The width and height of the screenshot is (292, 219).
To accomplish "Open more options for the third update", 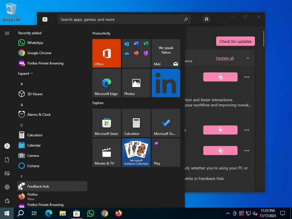I will click(247, 151).
